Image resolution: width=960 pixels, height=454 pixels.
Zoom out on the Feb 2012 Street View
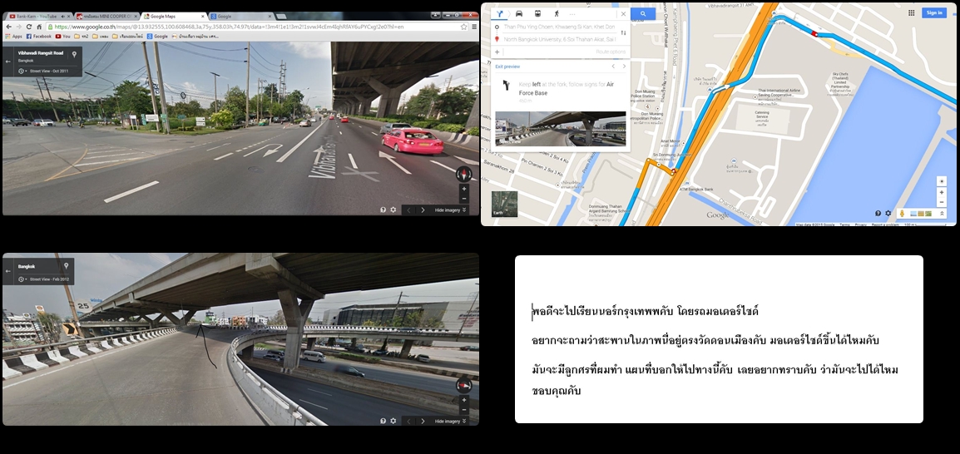[464, 410]
